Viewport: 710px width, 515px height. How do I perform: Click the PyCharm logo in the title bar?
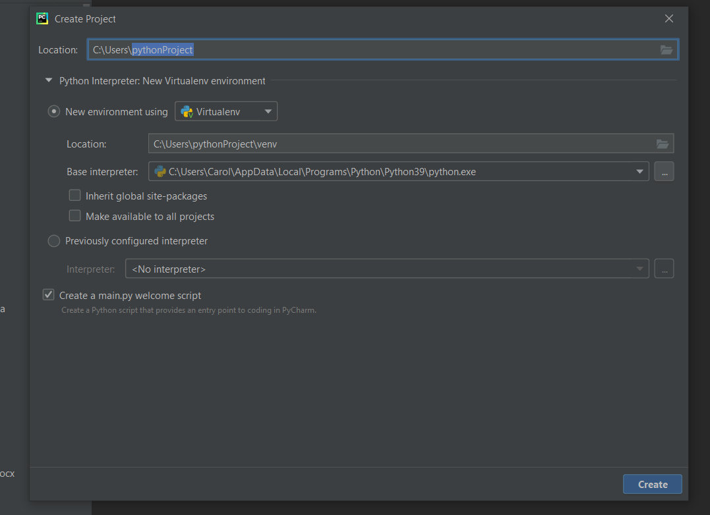(x=42, y=18)
